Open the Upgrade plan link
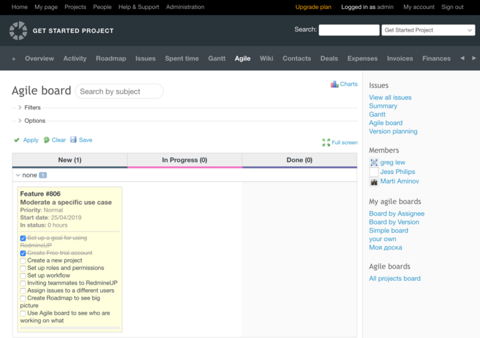Screen dimensions: 480x338 click(x=313, y=7)
